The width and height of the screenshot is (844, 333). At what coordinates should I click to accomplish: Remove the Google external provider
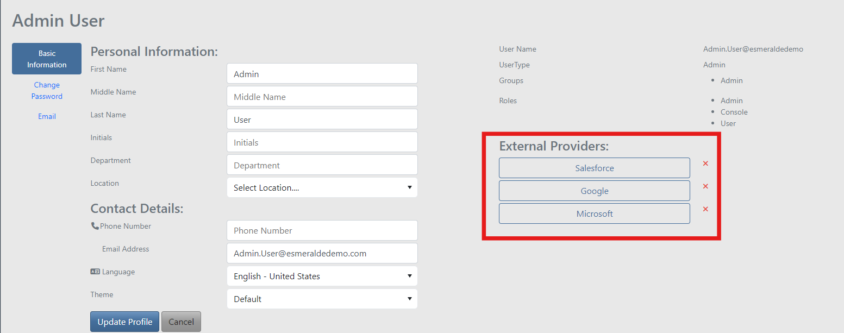click(705, 186)
